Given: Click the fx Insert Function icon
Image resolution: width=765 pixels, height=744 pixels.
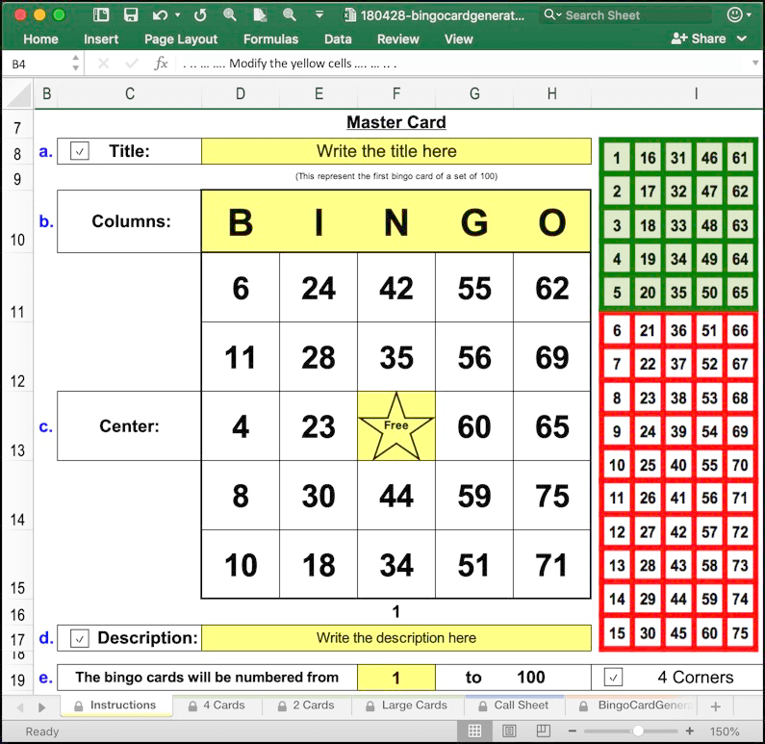Looking at the screenshot, I should (x=161, y=63).
